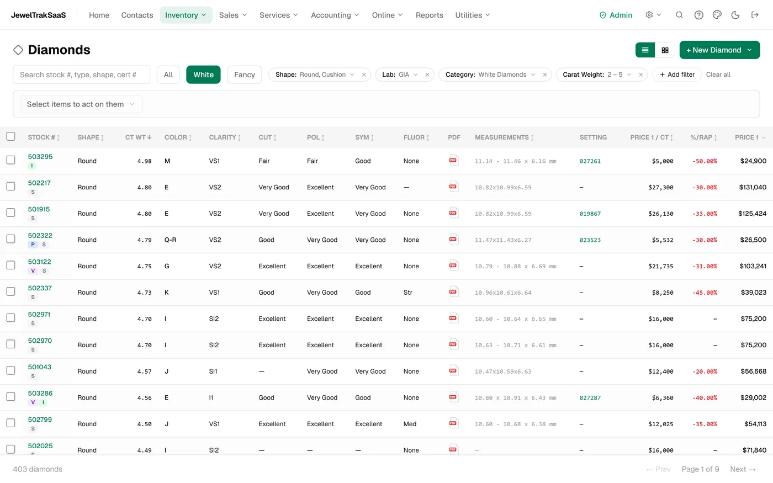Click the logout icon
773x483 pixels.
(755, 15)
